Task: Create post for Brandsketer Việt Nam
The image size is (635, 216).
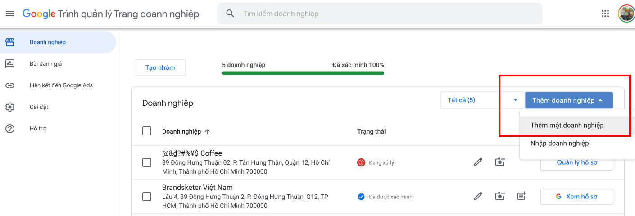Action: click(522, 196)
